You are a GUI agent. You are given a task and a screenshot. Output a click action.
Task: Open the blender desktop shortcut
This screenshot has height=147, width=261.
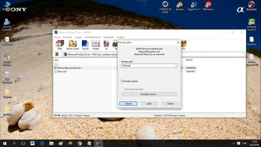(x=179, y=6)
